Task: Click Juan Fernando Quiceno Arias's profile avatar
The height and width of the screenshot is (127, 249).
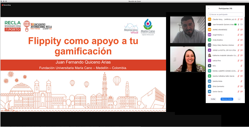Action: [210, 25]
